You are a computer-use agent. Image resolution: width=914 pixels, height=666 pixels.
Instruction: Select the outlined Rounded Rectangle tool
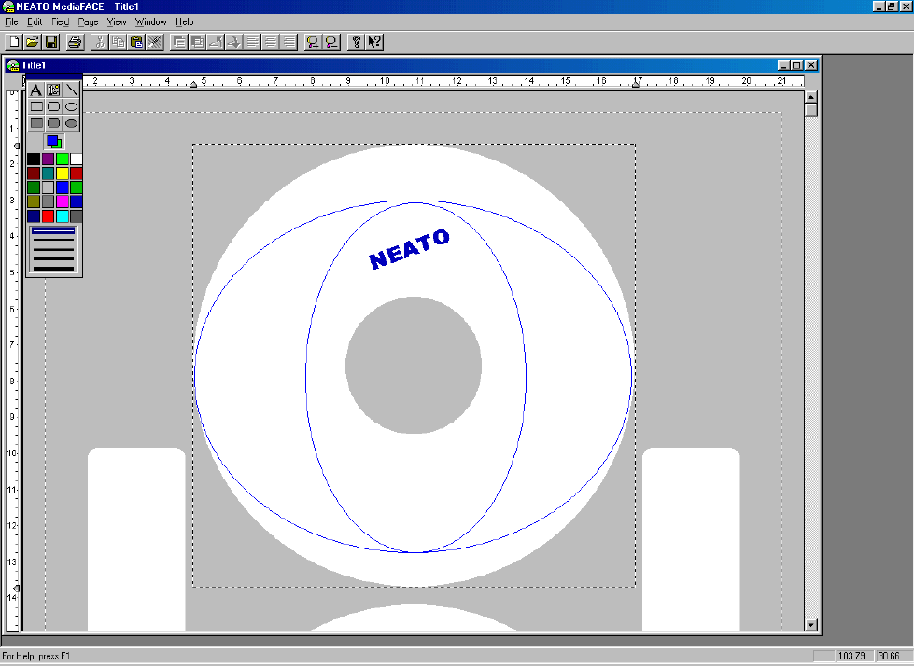pos(53,106)
